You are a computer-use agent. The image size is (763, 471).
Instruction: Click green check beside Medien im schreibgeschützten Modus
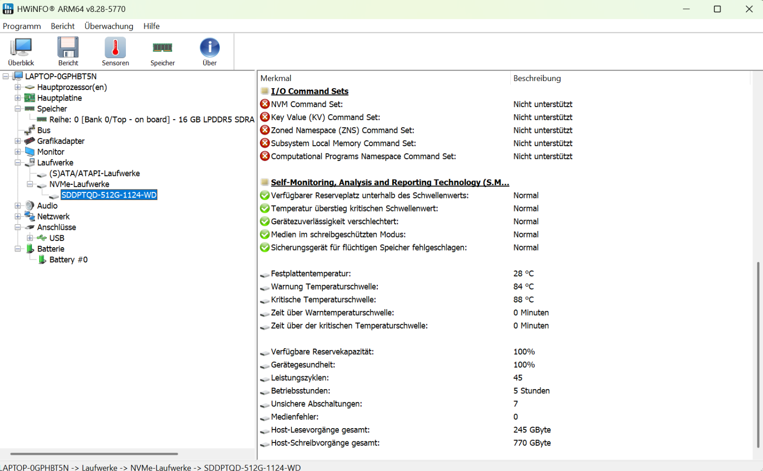click(265, 234)
